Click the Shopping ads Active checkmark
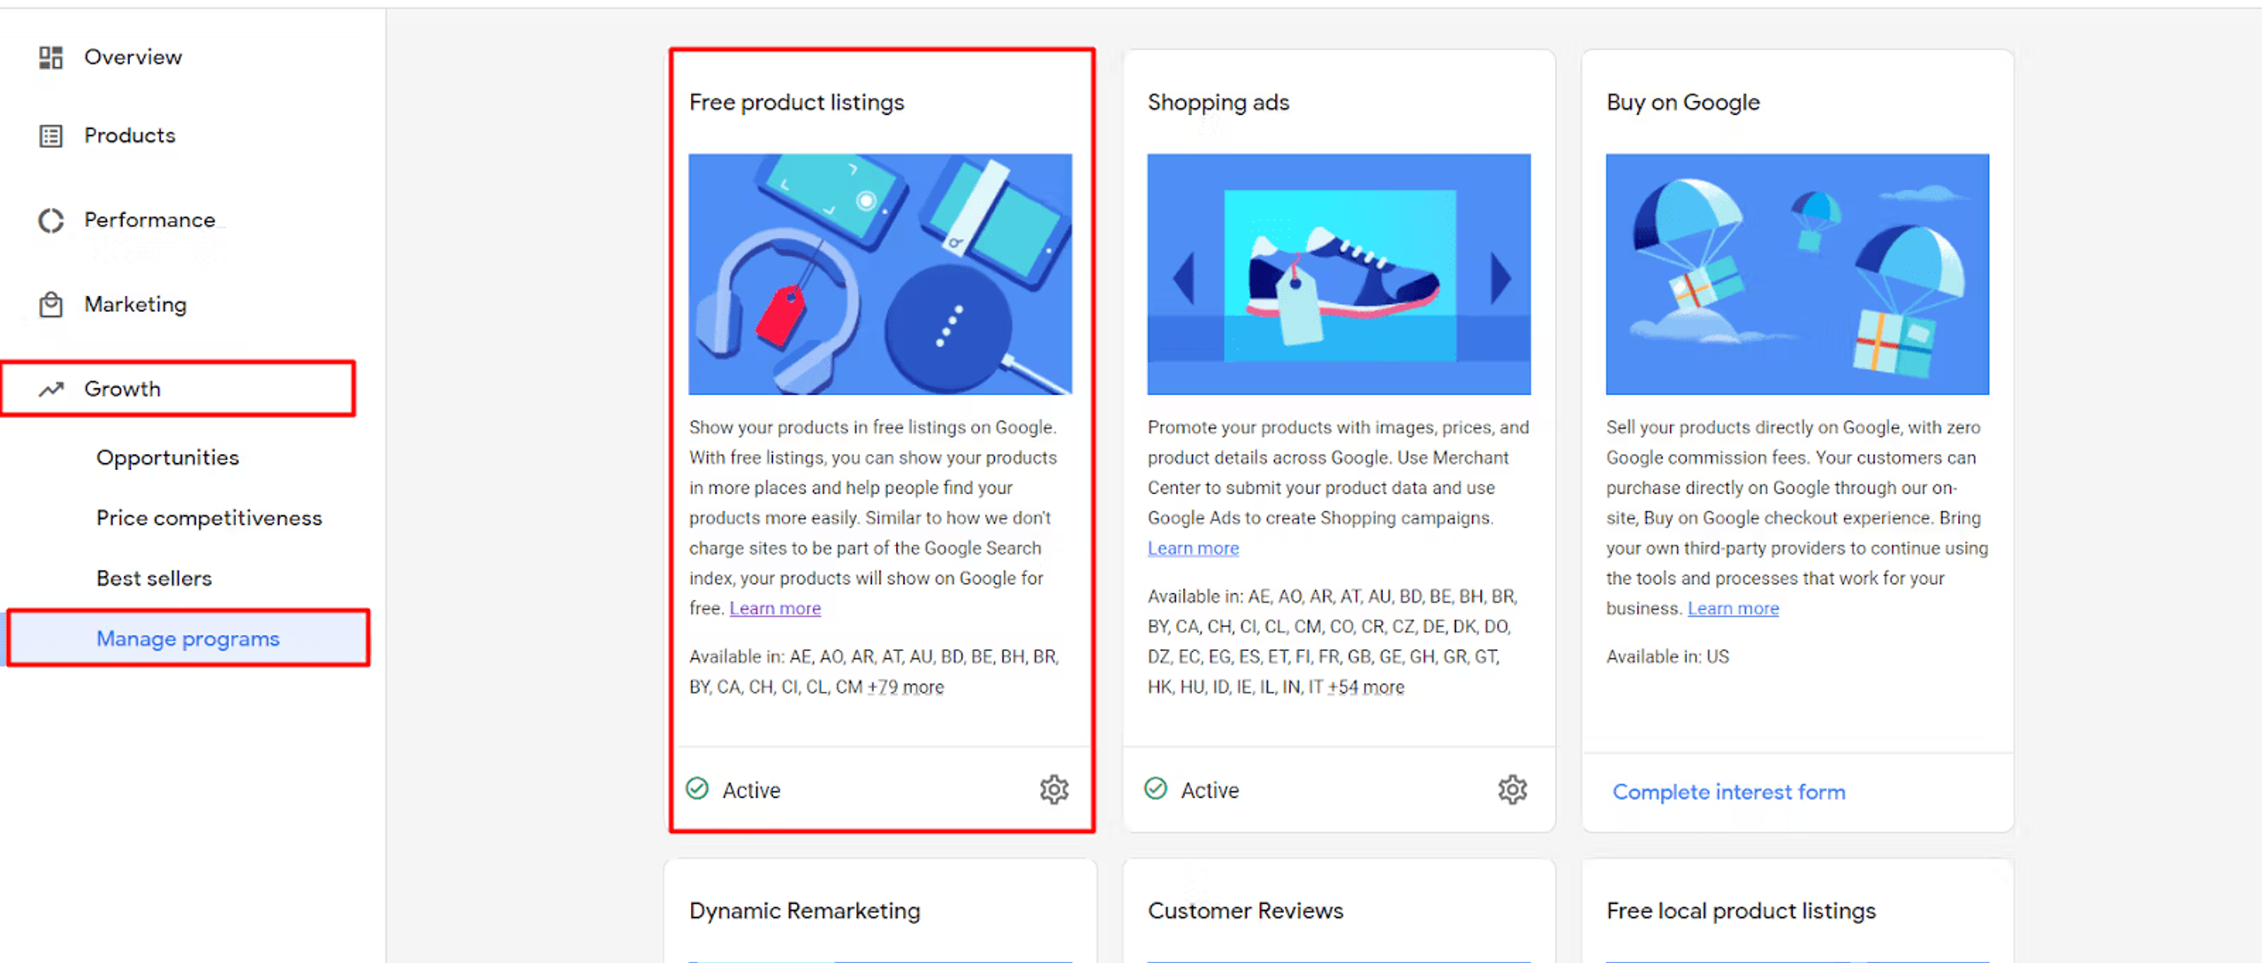 1156,788
